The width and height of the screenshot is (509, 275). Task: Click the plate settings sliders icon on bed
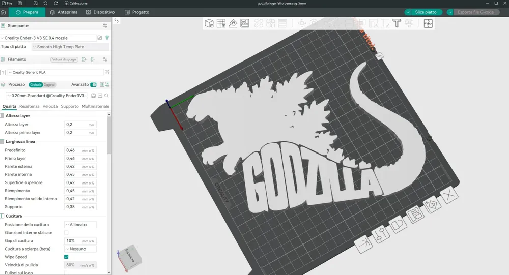point(380,234)
